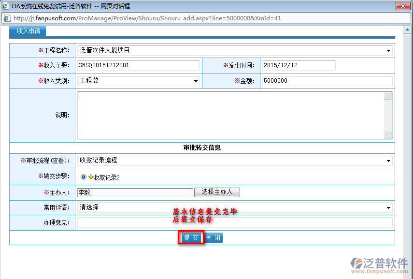Expand the 审批流程 workflow dropdown
Image resolution: width=413 pixels, height=279 pixels.
pyautogui.click(x=389, y=161)
